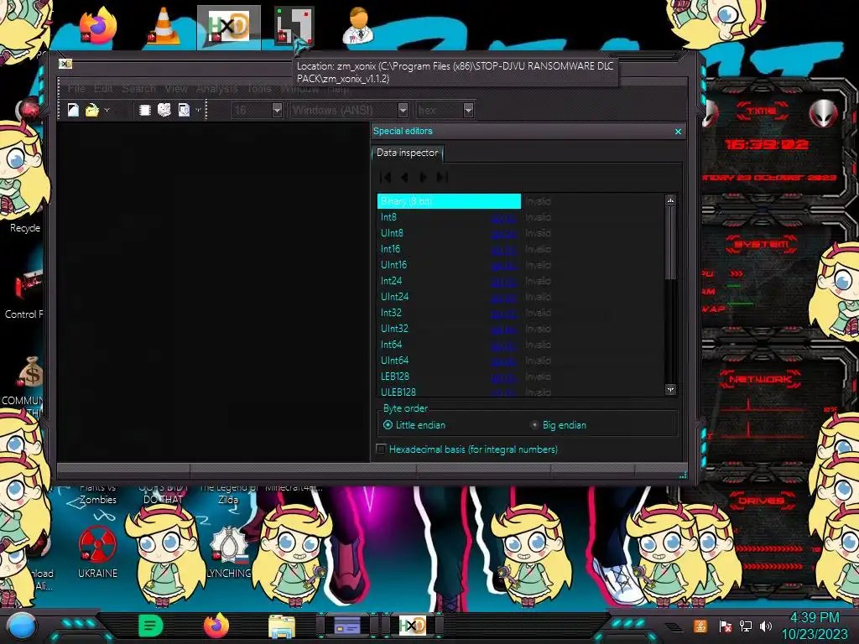This screenshot has height=644, width=859.
Task: Select the UInt8 row label
Action: [x=392, y=233]
